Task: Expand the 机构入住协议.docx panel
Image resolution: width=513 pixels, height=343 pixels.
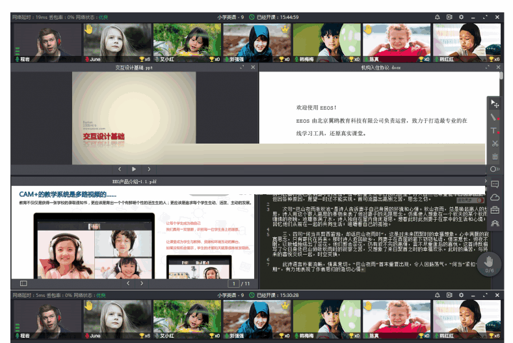Action: [x=486, y=67]
